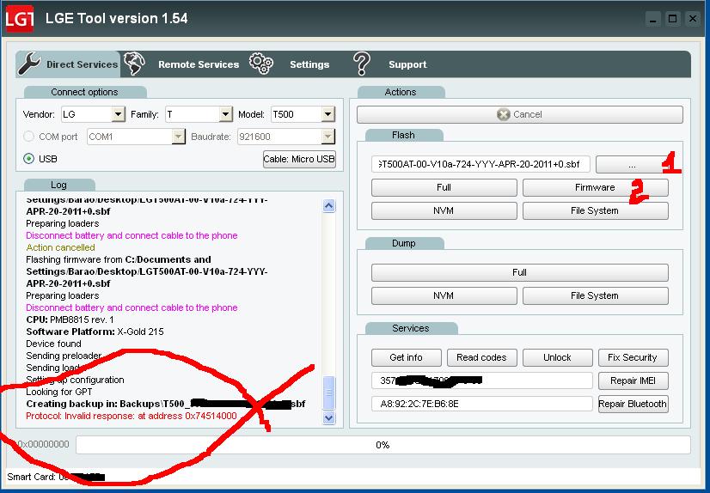Click the 'Device found' log line

click(53, 344)
